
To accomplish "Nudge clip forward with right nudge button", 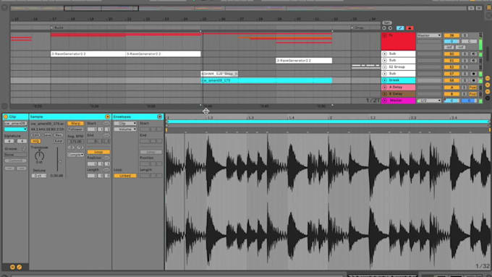I will click(21, 169).
